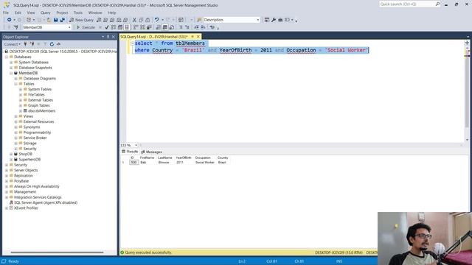The image size is (472, 265).
Task: Select Results to Text output mode
Action: [159, 27]
